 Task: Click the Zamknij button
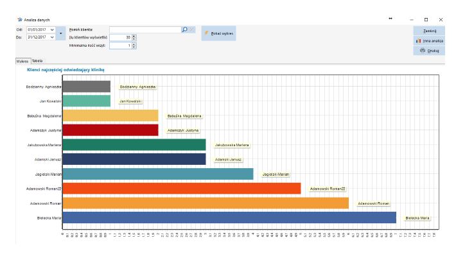[x=429, y=31]
